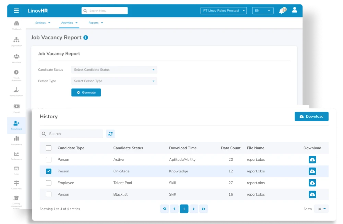The height and width of the screenshot is (224, 343).
Task: Open Workforce in the sidebar
Action: (16, 58)
